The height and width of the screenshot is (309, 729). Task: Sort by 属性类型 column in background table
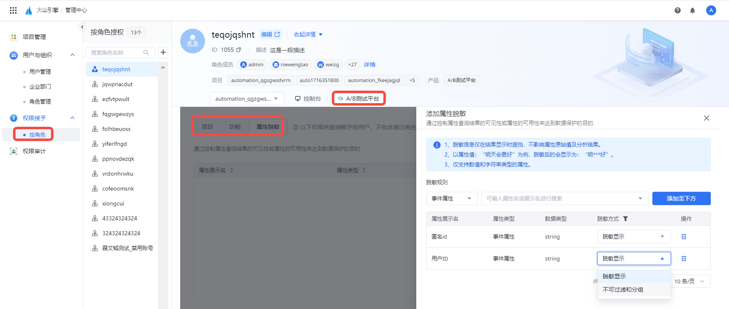[x=364, y=170]
